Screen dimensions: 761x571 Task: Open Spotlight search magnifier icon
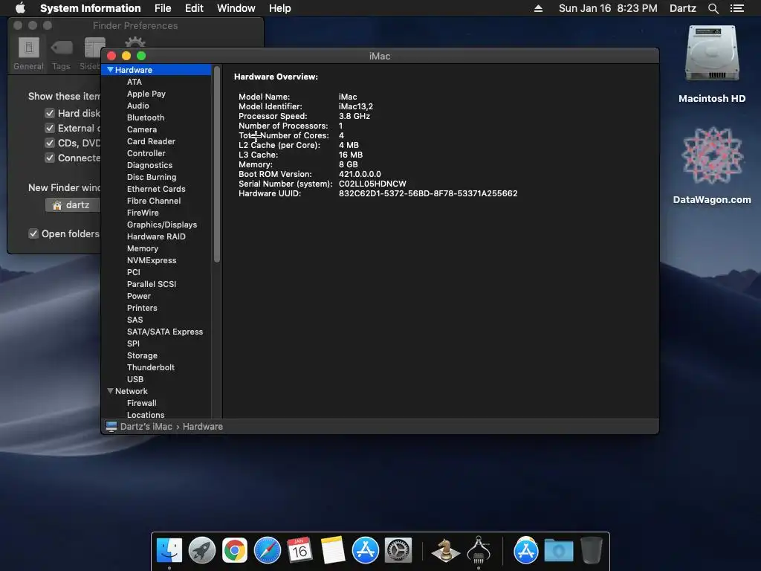[713, 8]
